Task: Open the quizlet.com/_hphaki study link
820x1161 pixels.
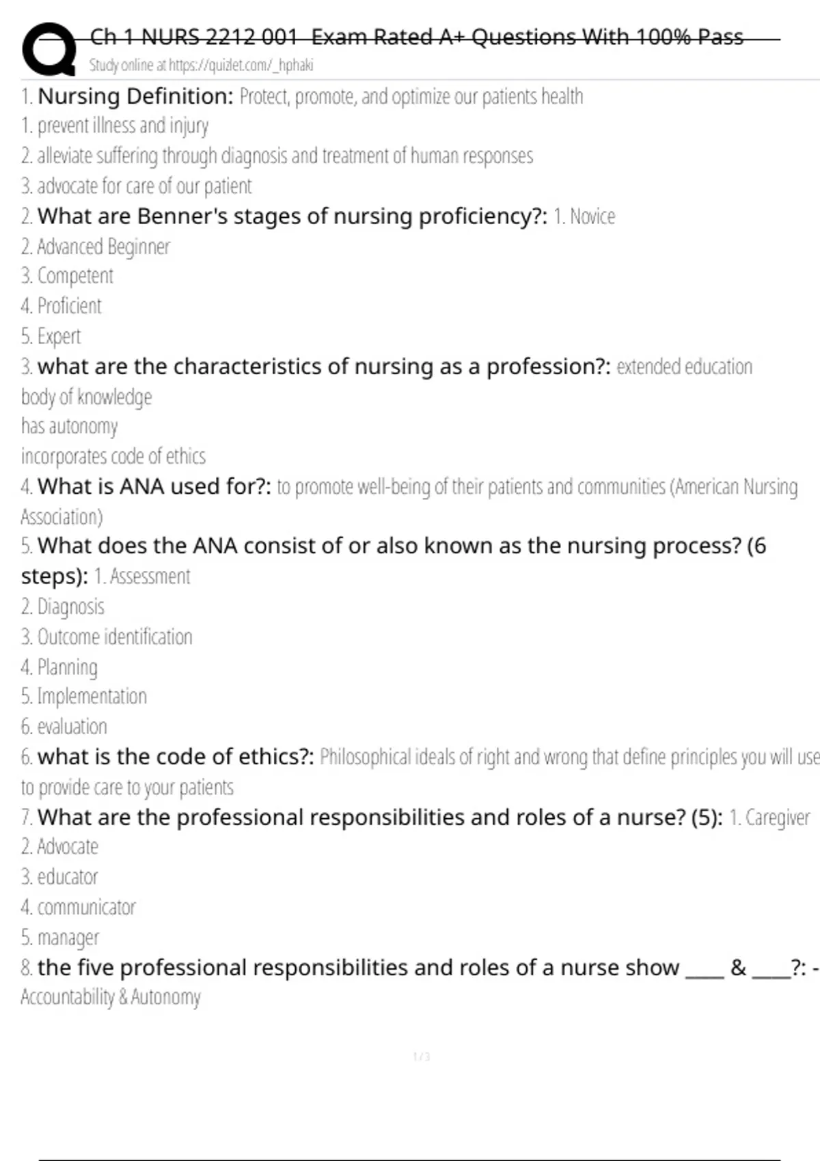Action: point(201,66)
